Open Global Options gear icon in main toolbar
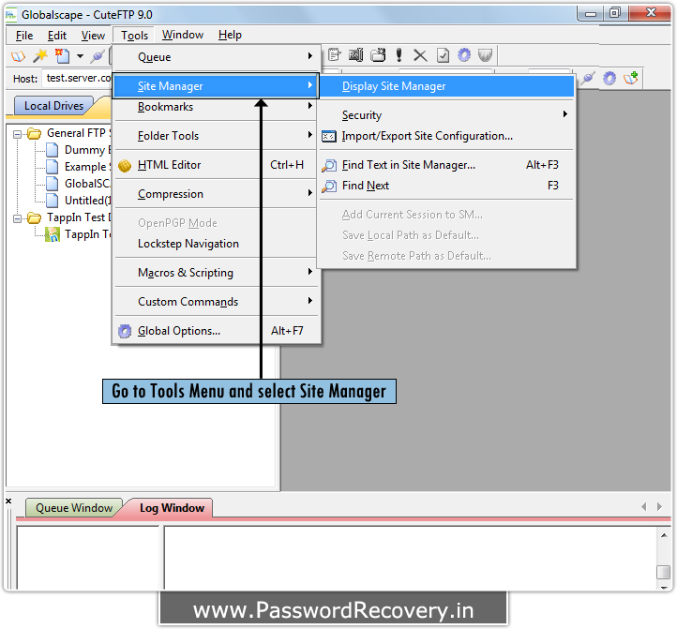Viewport: 677px width, 629px height. point(464,54)
